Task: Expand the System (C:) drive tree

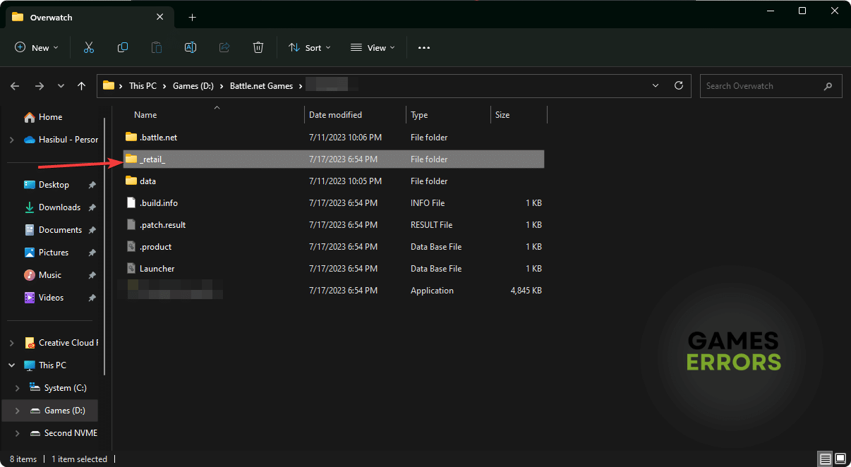Action: [17, 388]
